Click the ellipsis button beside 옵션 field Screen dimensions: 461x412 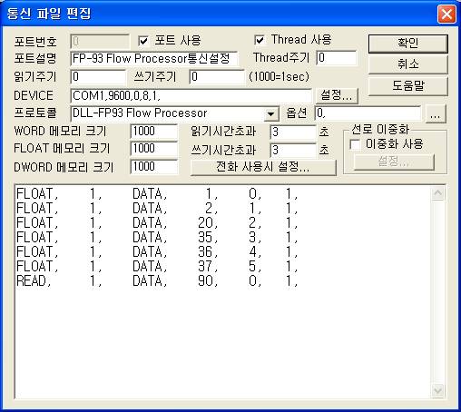(x=436, y=113)
